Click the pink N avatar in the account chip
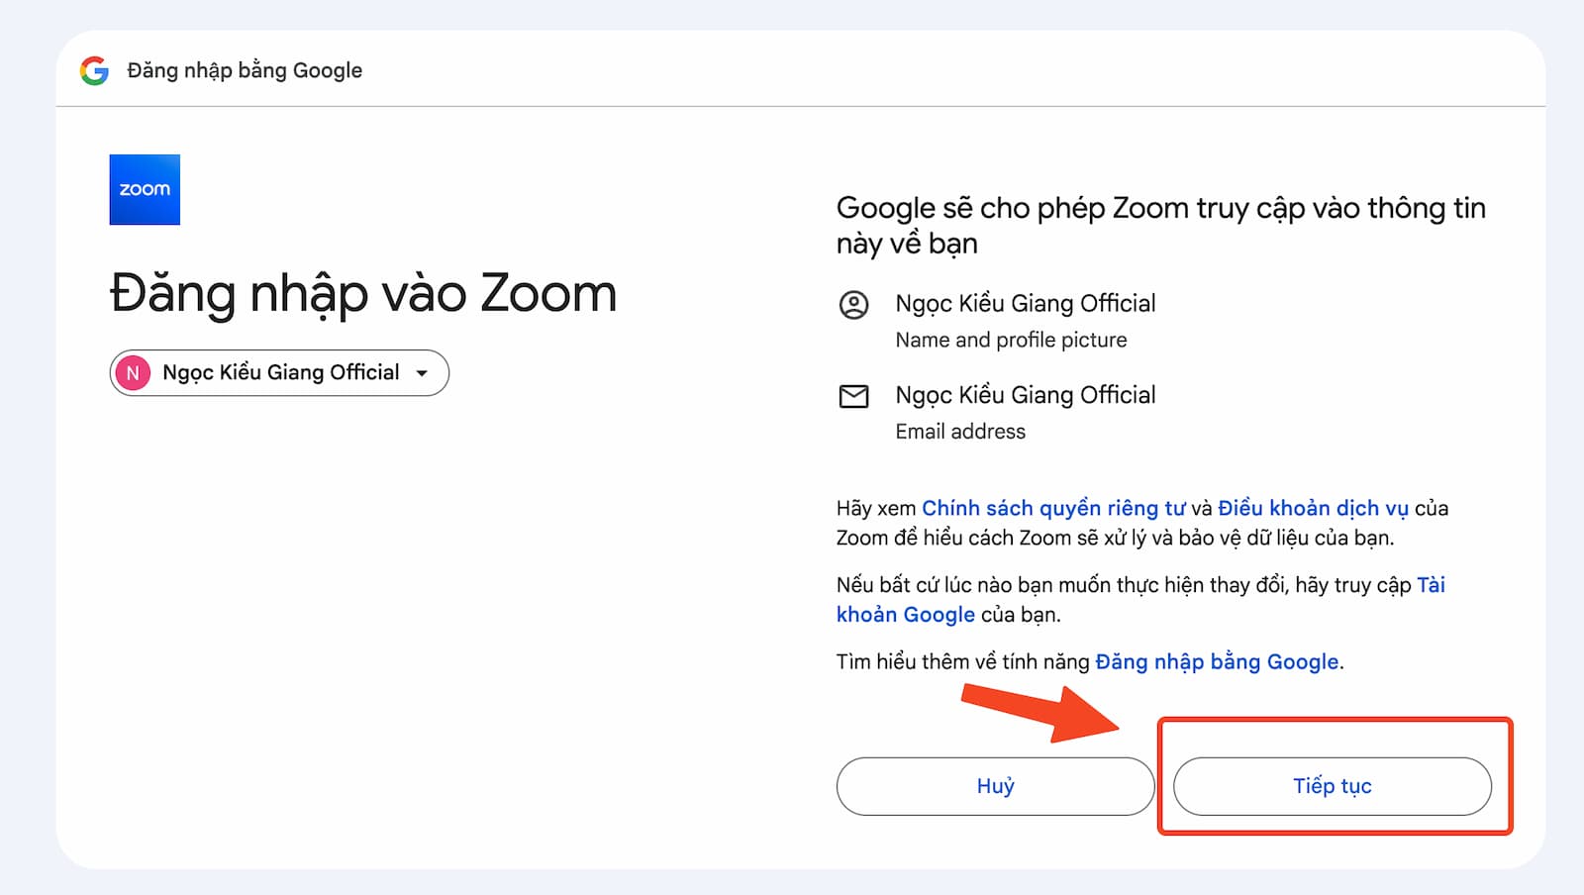The width and height of the screenshot is (1584, 895). (x=133, y=373)
